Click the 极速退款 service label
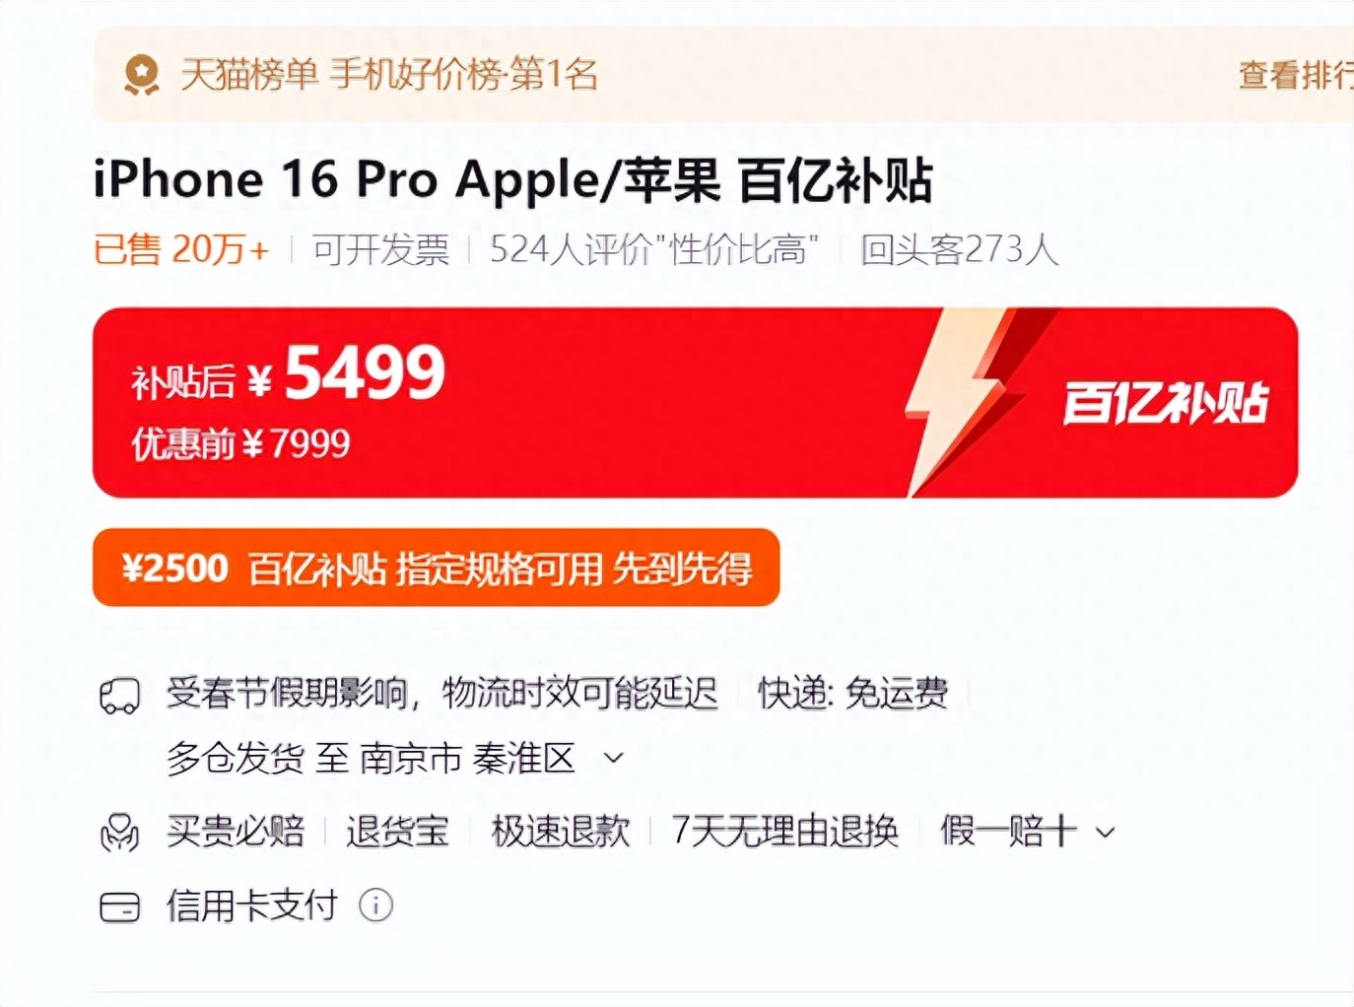 pyautogui.click(x=561, y=832)
